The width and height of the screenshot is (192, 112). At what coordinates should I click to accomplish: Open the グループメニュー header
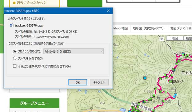click(34, 103)
